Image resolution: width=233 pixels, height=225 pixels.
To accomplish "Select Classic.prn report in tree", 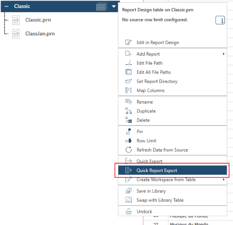I will point(38,20).
